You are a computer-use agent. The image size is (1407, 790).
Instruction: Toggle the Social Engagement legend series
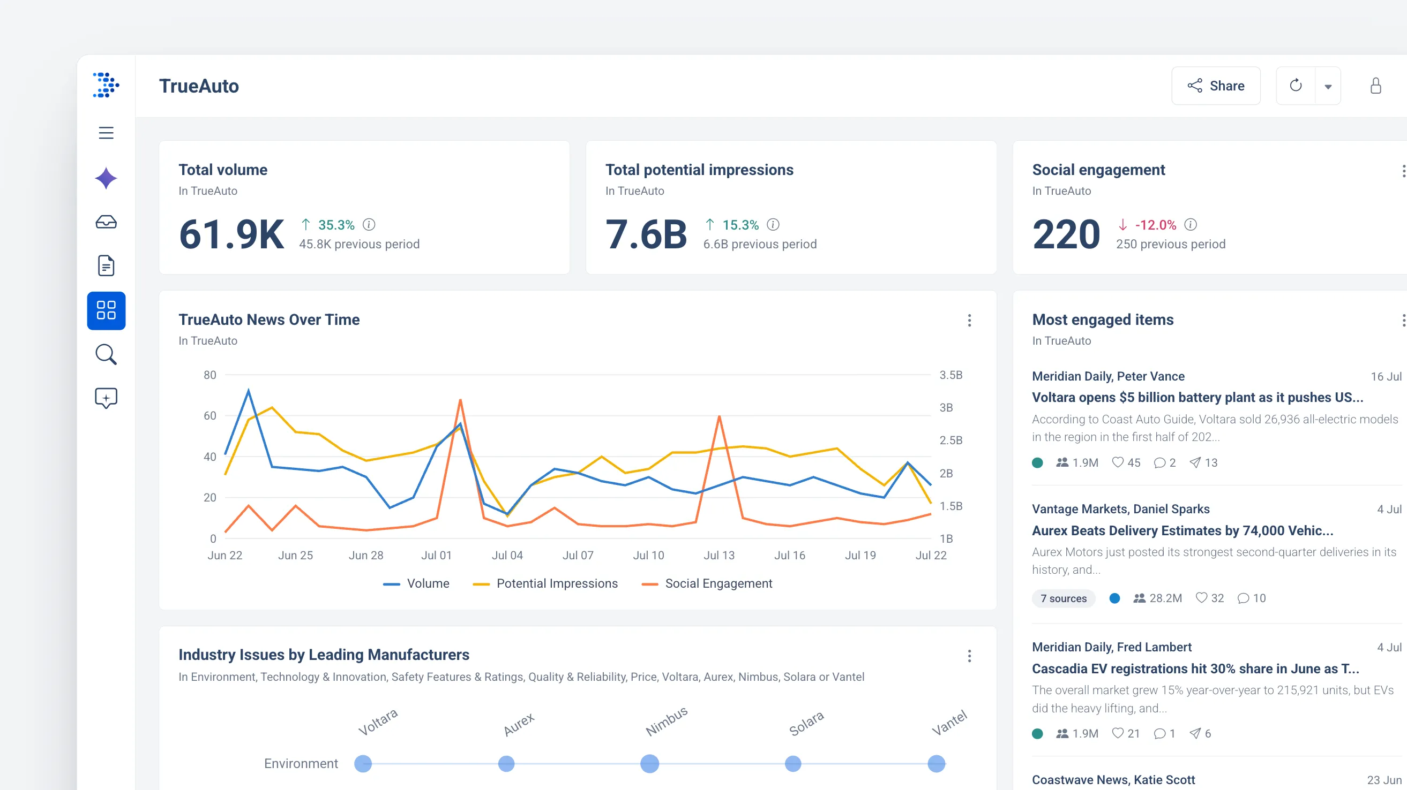(x=707, y=583)
